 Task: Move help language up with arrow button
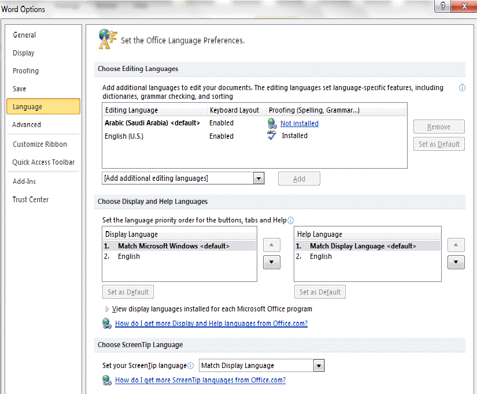coord(456,245)
